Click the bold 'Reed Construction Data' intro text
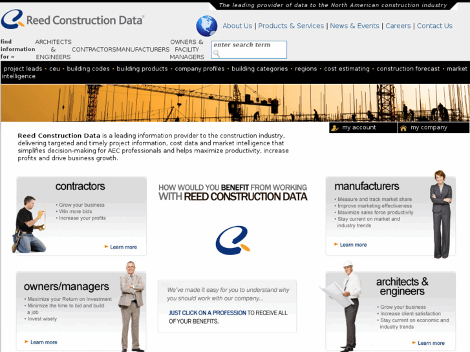Screen dimensions: 470x352 59,136
